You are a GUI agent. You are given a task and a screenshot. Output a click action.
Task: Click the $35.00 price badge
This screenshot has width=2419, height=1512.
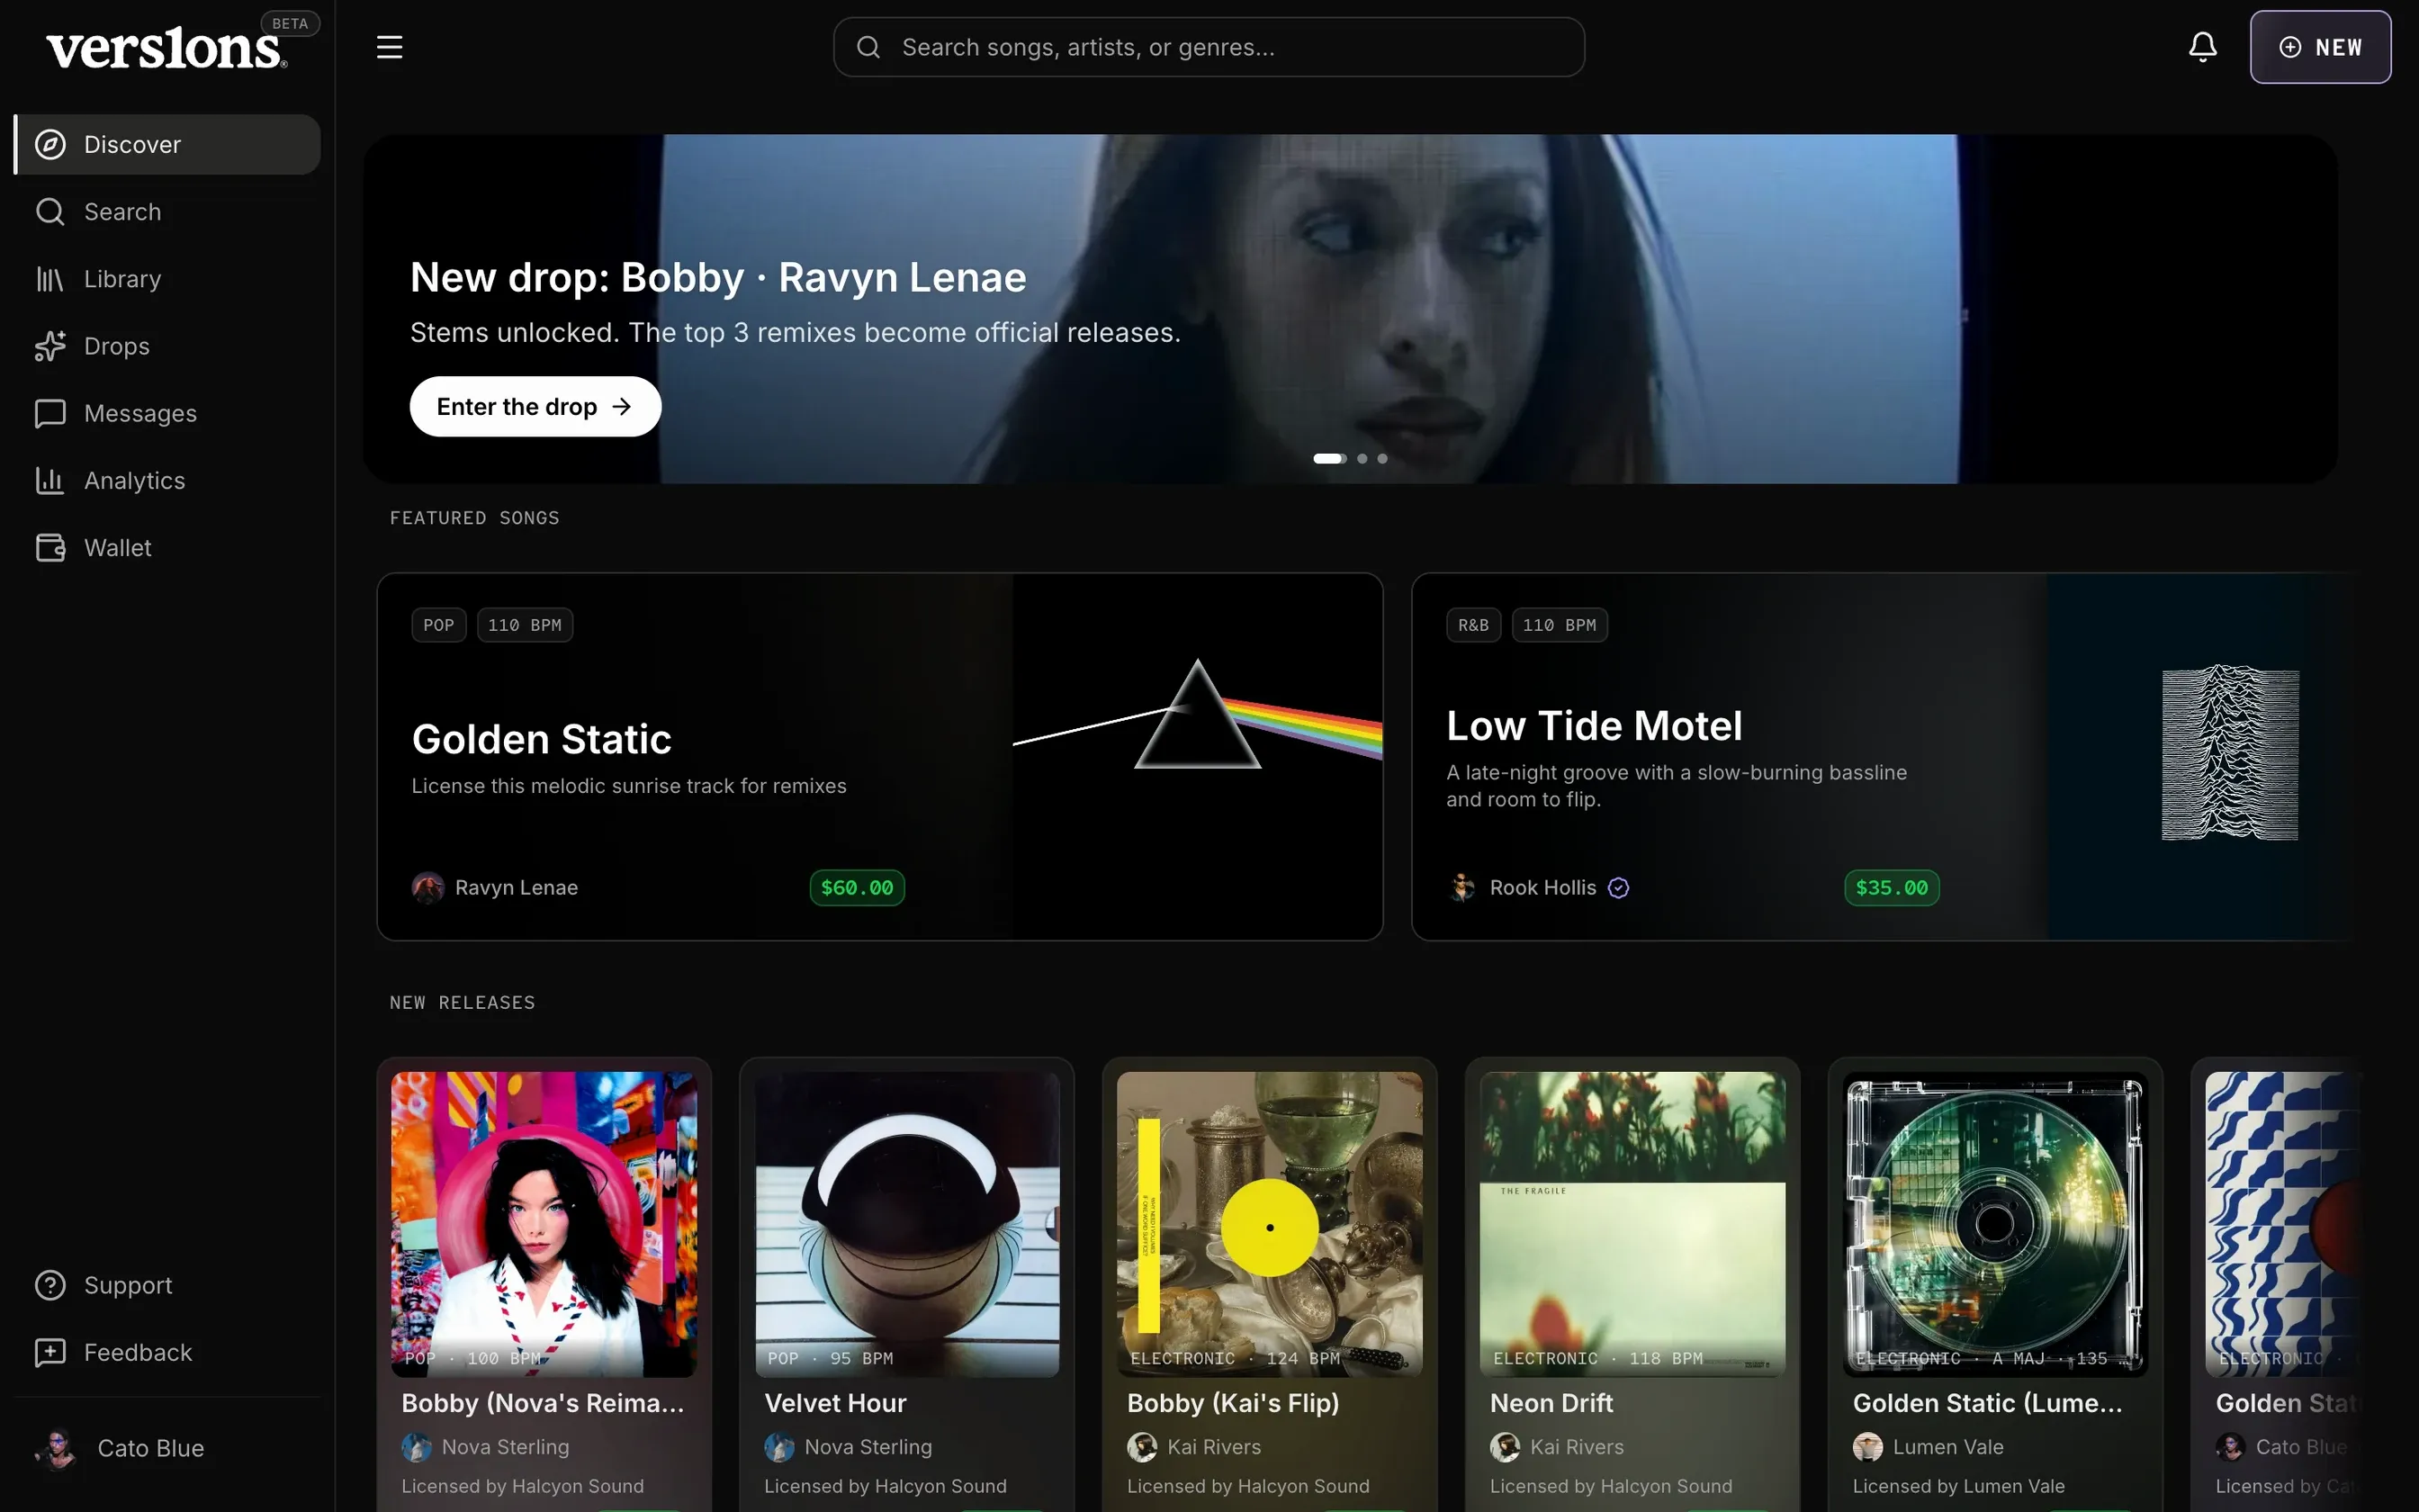[x=1892, y=887]
